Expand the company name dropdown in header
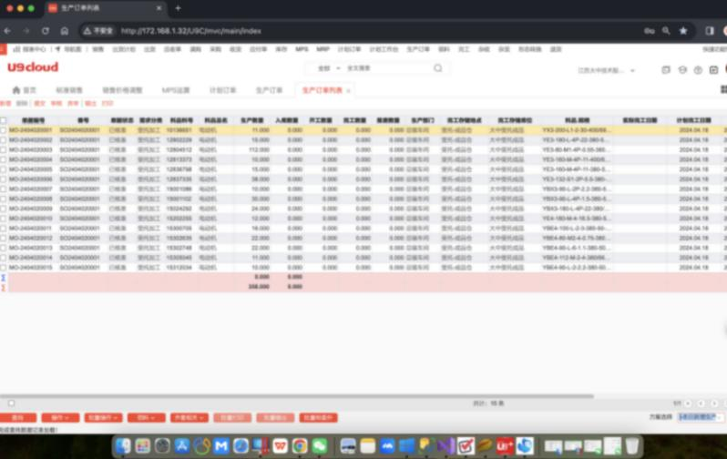The width and height of the screenshot is (727, 459). [x=608, y=69]
